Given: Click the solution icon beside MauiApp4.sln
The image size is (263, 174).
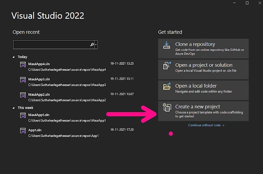Looking at the screenshot, I should (x=23, y=64).
